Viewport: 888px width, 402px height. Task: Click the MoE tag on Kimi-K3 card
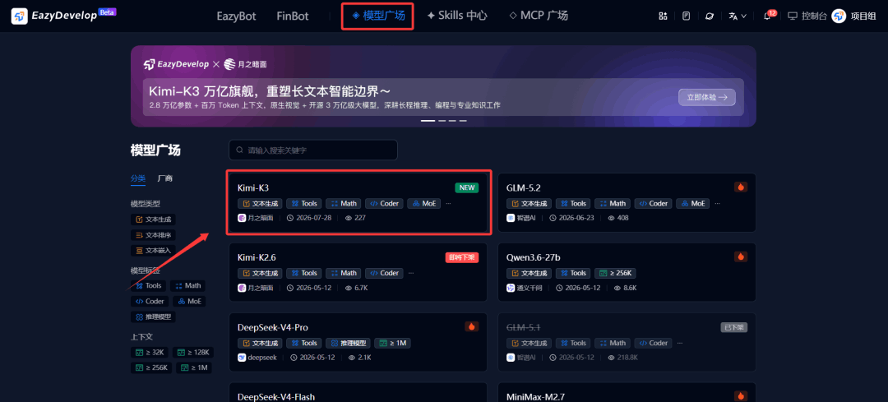tap(423, 203)
